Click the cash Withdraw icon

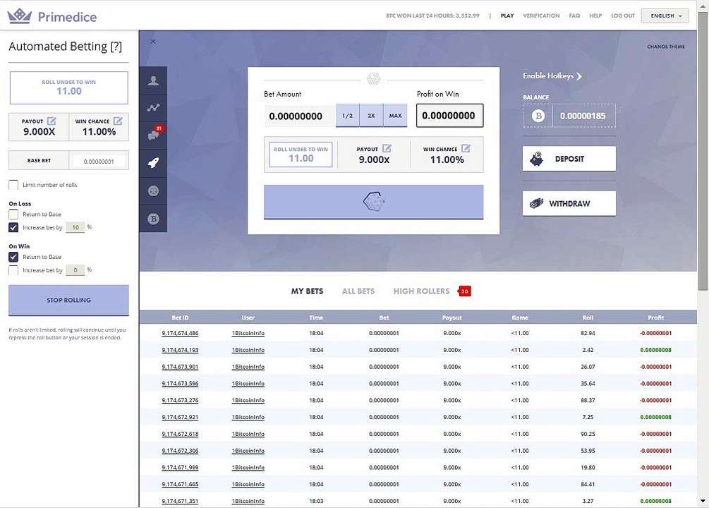pos(536,204)
